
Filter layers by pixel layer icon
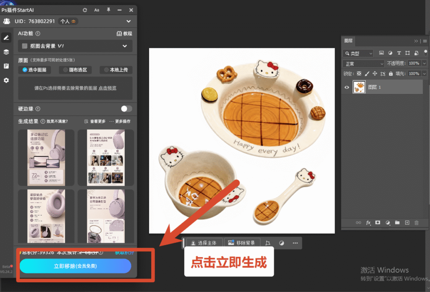tap(381, 53)
